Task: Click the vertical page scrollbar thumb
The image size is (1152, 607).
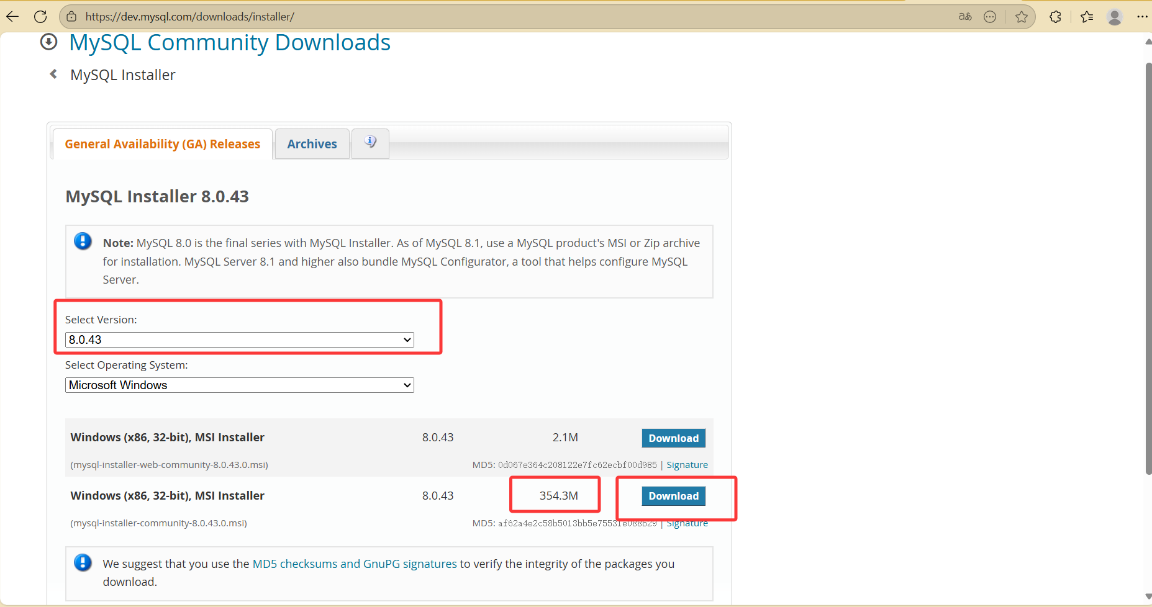Action: pyautogui.click(x=1148, y=268)
